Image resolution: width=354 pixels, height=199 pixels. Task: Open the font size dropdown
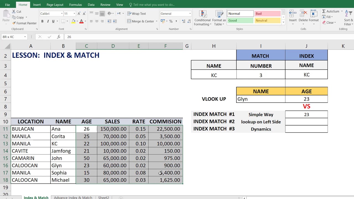point(74,14)
